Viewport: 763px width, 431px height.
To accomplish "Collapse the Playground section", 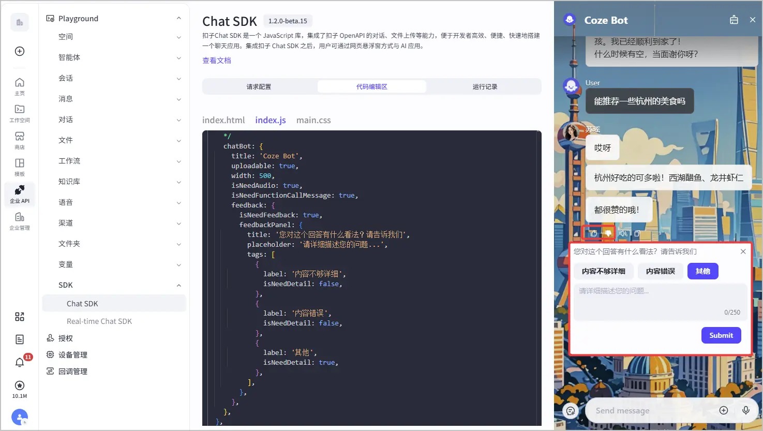I will pos(179,18).
